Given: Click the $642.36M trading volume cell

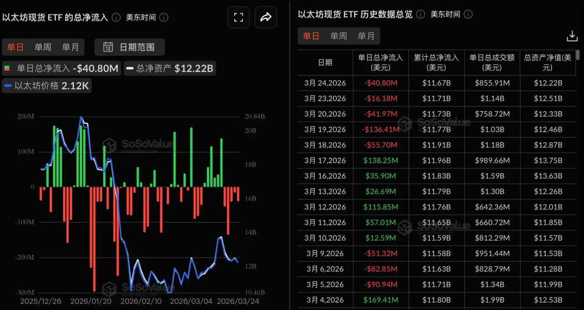Looking at the screenshot, I should tap(492, 207).
